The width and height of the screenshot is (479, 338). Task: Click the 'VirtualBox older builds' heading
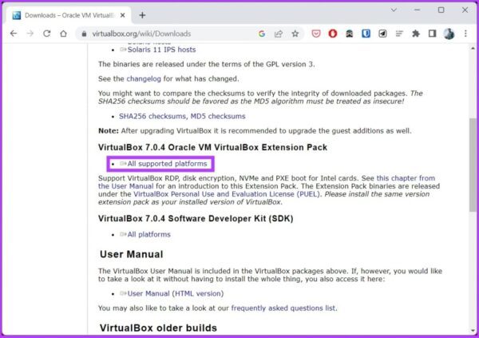tap(158, 328)
